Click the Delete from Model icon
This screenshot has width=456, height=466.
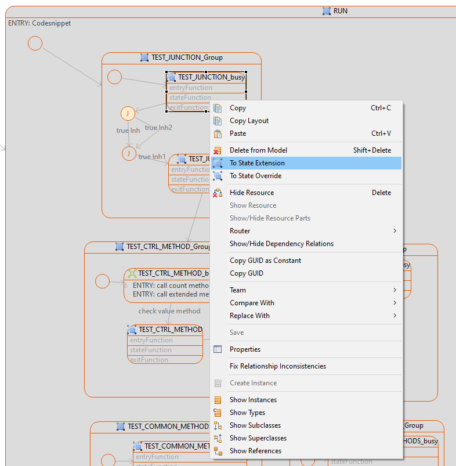coord(218,150)
